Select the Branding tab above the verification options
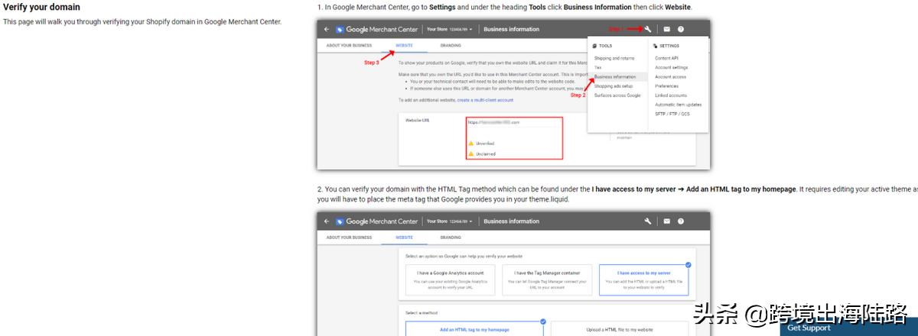This screenshot has height=336, width=918. pyautogui.click(x=451, y=237)
